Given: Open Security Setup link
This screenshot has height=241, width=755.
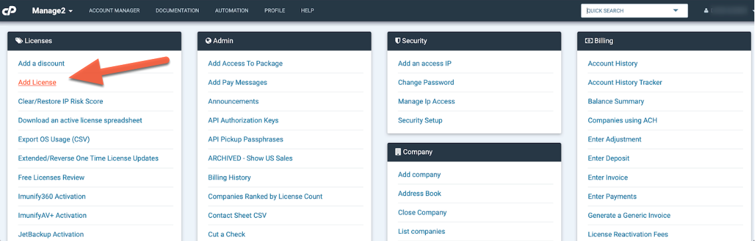Looking at the screenshot, I should pyautogui.click(x=421, y=120).
